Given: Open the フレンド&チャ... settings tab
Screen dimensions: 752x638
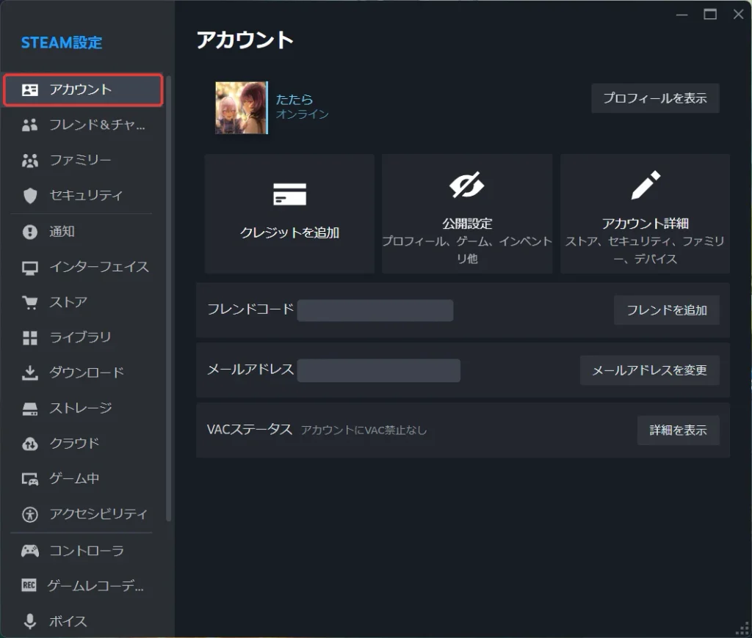Looking at the screenshot, I should [x=83, y=125].
